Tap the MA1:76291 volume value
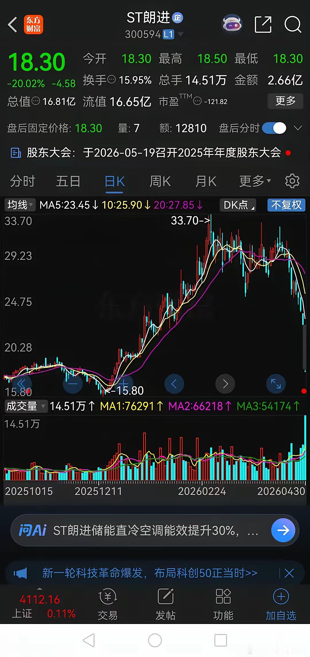 127,406
